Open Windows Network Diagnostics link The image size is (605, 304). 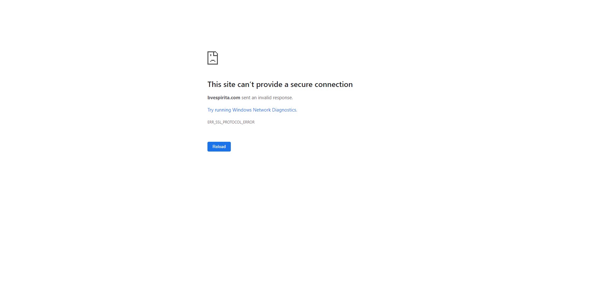[252, 110]
